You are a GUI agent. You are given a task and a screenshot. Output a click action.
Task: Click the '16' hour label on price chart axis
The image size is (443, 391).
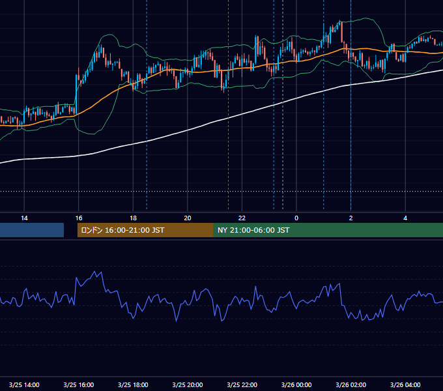pos(79,218)
